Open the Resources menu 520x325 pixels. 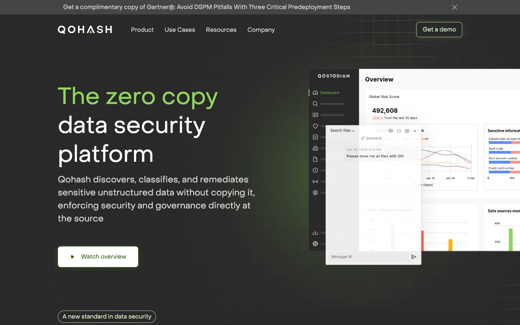(x=221, y=30)
